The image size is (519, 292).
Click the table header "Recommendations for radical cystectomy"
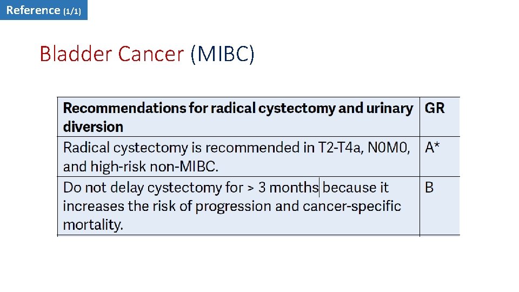[198, 108]
